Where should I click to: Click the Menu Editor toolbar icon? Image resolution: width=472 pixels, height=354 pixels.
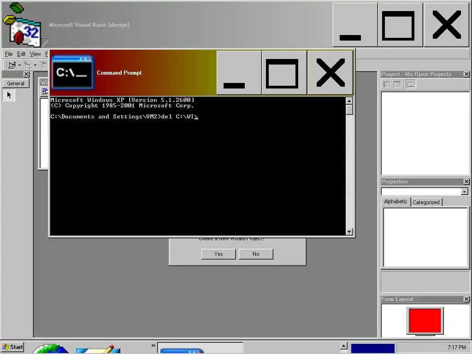pyautogui.click(x=44, y=65)
